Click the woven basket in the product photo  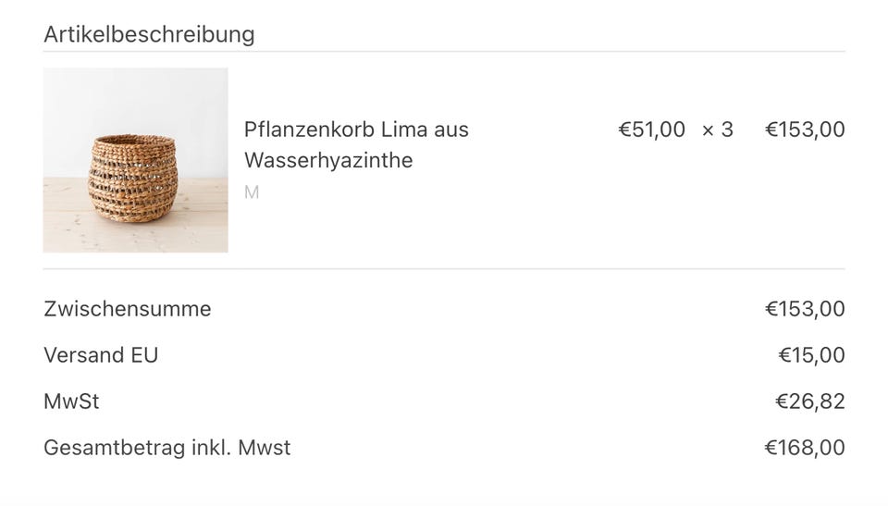[131, 178]
